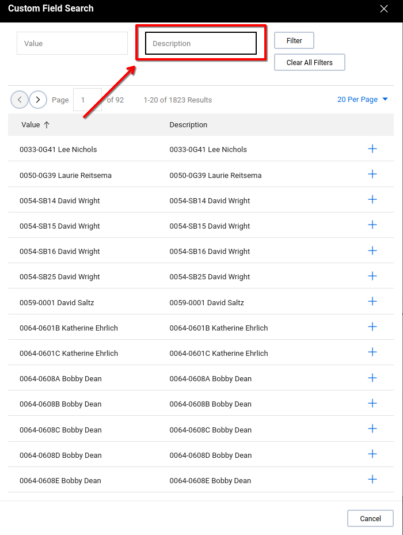Select value 0064-0608A Bobby Dean
403x535 pixels.
(61, 379)
